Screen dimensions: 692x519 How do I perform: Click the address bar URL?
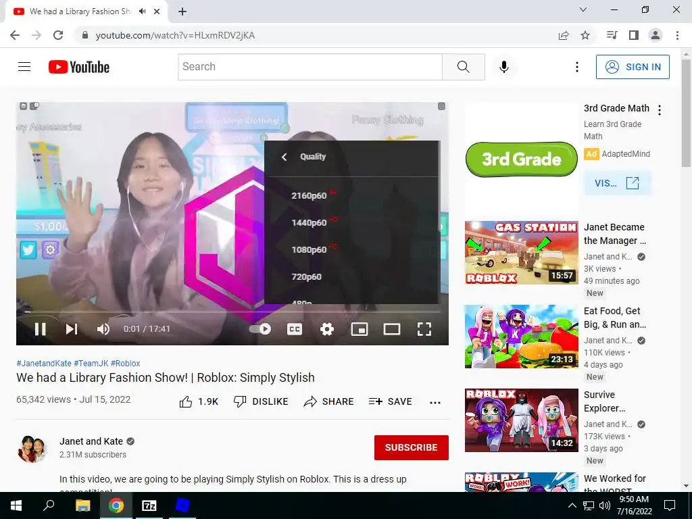[175, 35]
